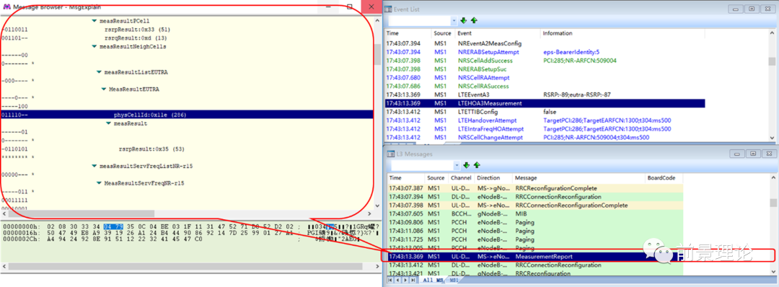Go to next tab using navigation arrow
The image size is (779, 287).
pos(405,281)
